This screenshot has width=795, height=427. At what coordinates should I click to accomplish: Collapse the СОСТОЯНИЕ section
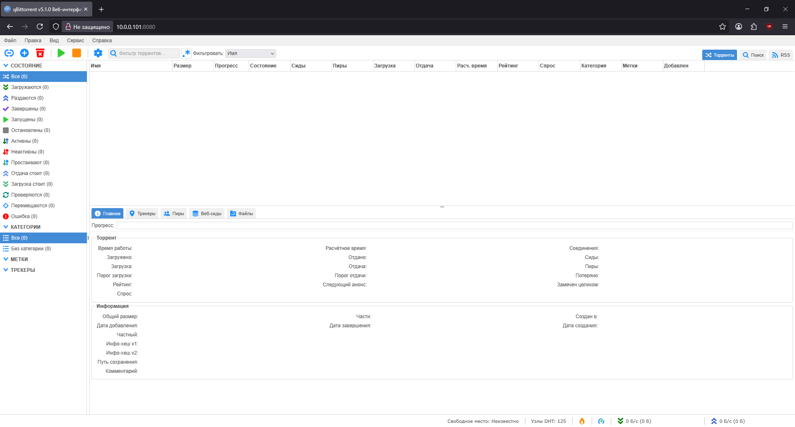click(6, 65)
